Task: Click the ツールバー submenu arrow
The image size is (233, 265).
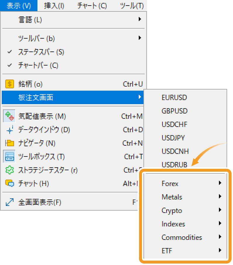Action: (x=140, y=37)
